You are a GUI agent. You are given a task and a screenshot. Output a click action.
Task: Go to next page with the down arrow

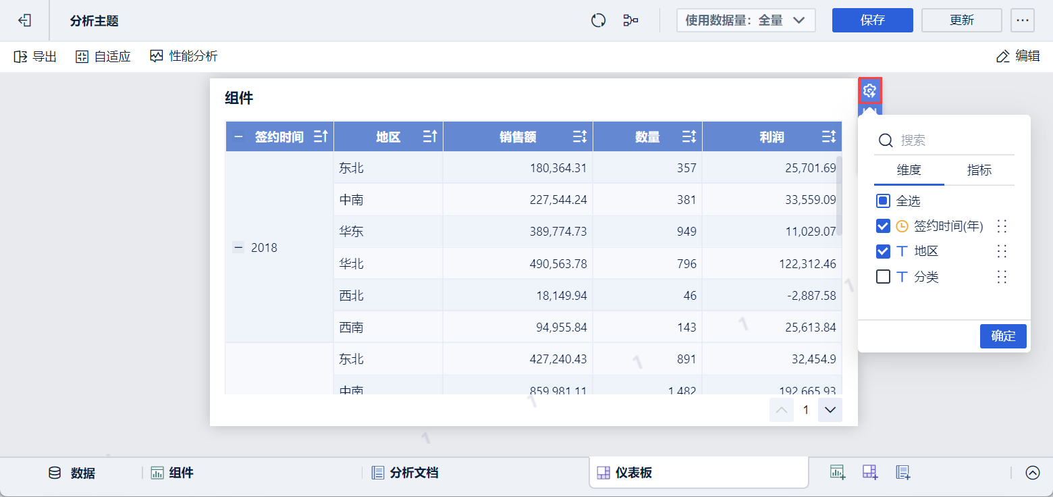click(x=830, y=410)
